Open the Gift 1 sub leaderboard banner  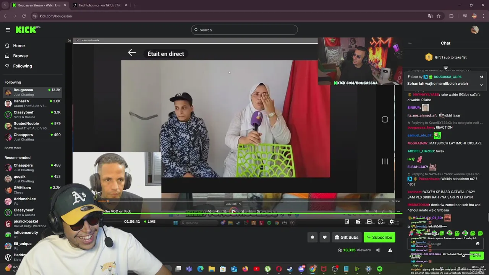point(445,57)
